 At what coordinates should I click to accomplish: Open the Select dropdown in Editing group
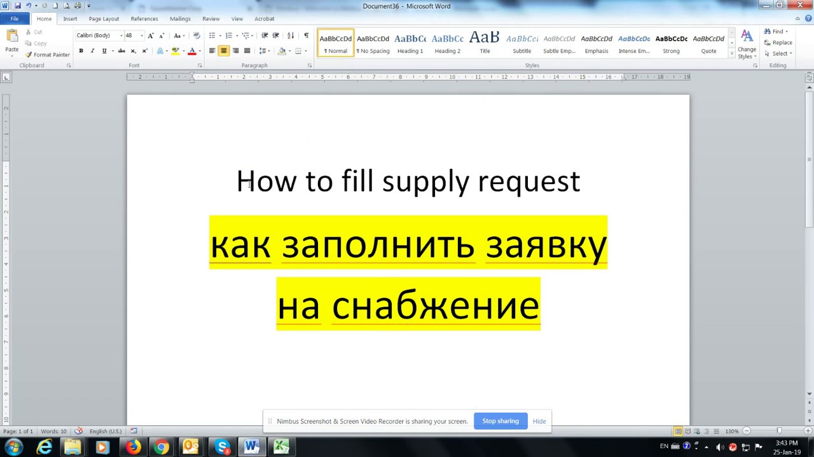pos(780,53)
